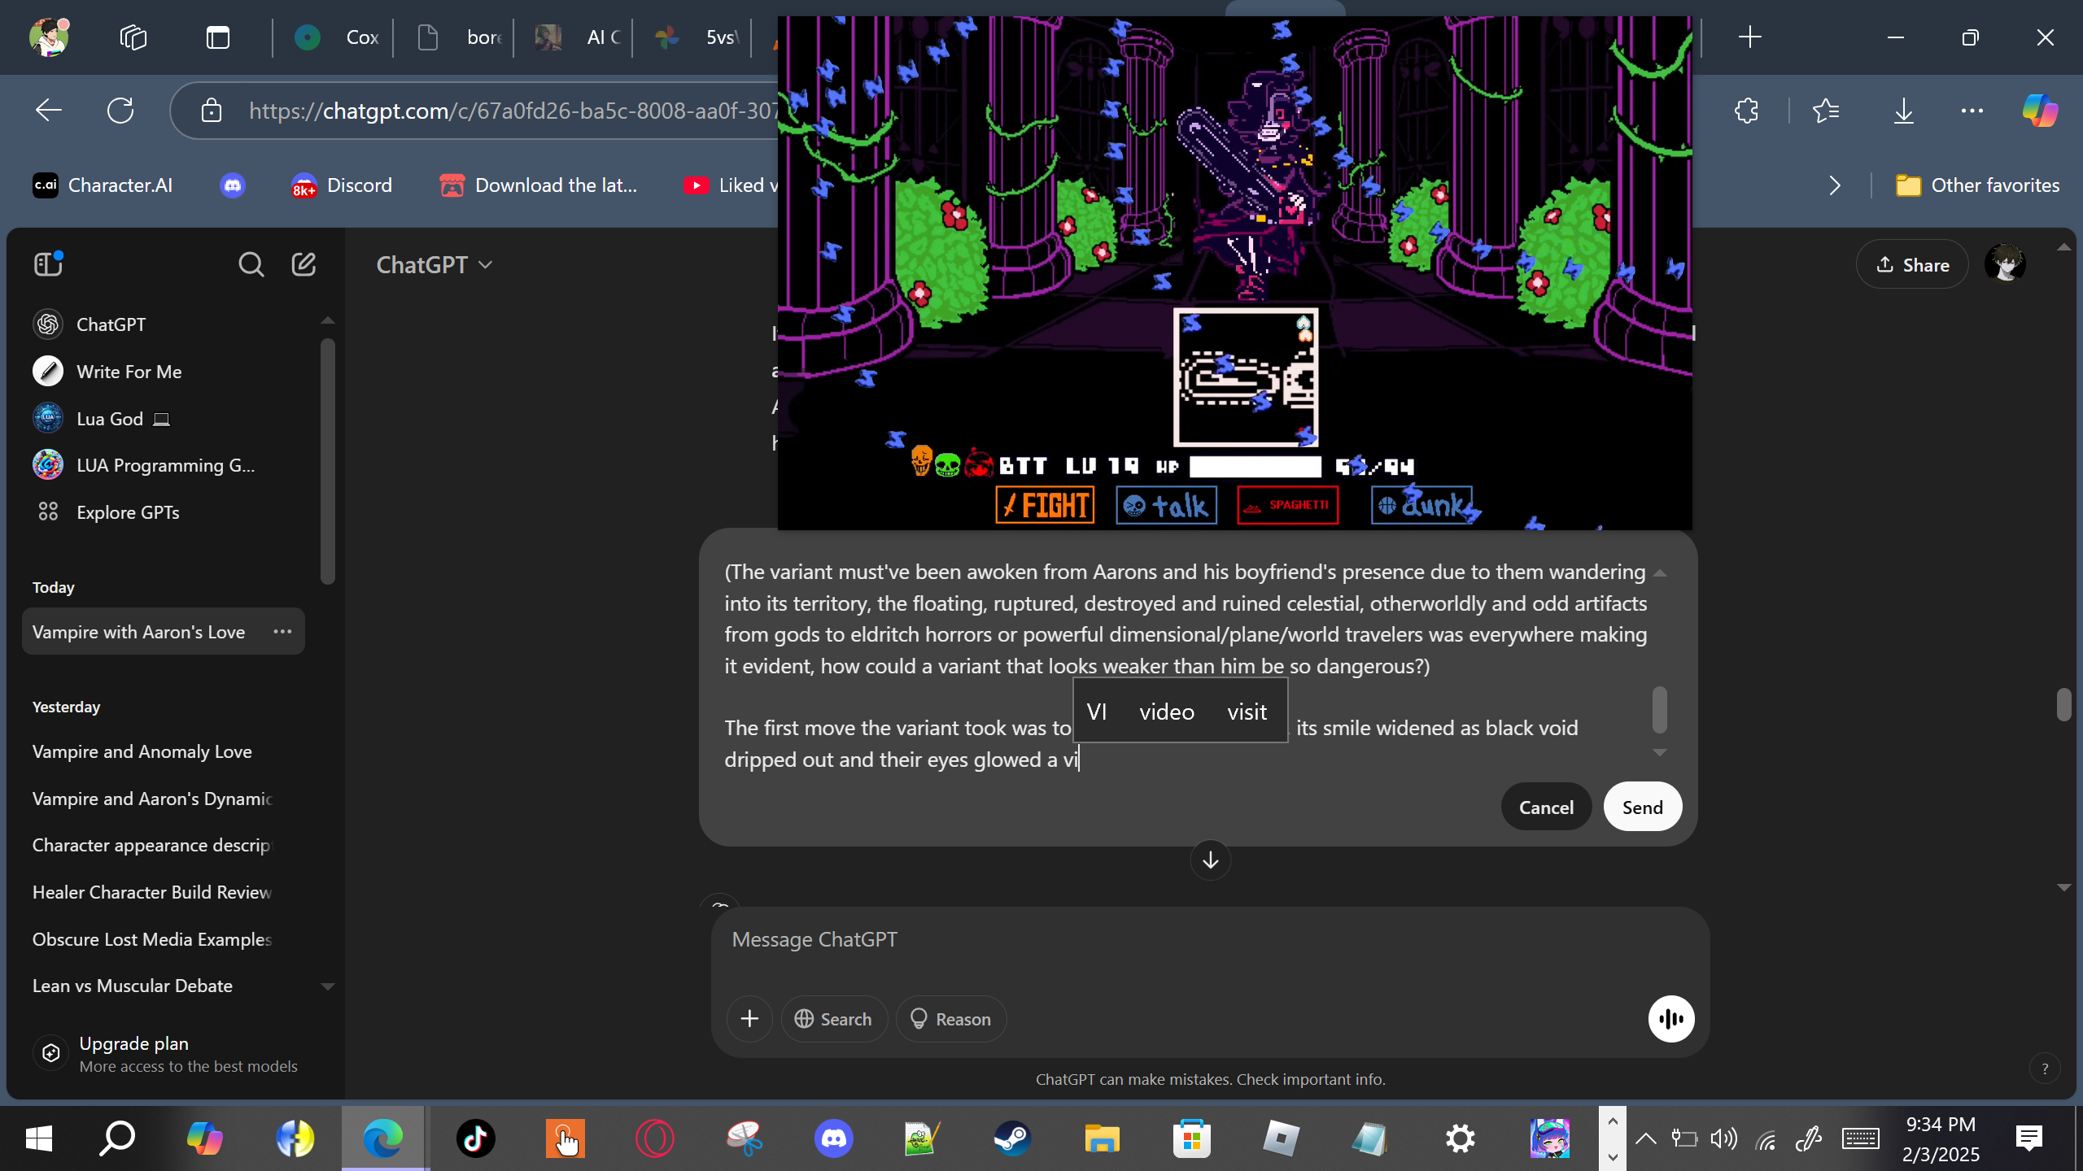Open a new browser tab
The width and height of the screenshot is (2083, 1171).
[1749, 37]
